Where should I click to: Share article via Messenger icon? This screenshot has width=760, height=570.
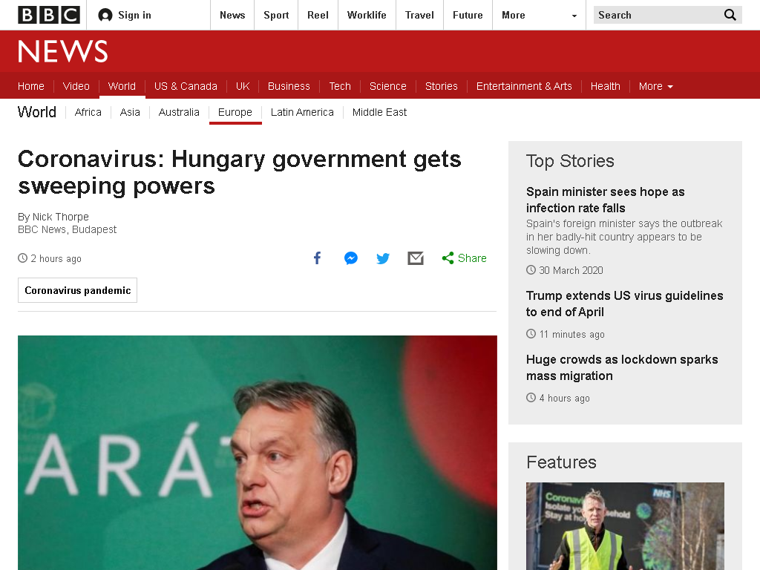351,258
